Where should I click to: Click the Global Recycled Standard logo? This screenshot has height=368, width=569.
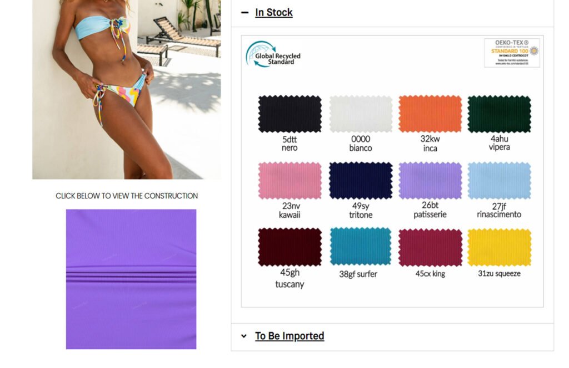(273, 55)
